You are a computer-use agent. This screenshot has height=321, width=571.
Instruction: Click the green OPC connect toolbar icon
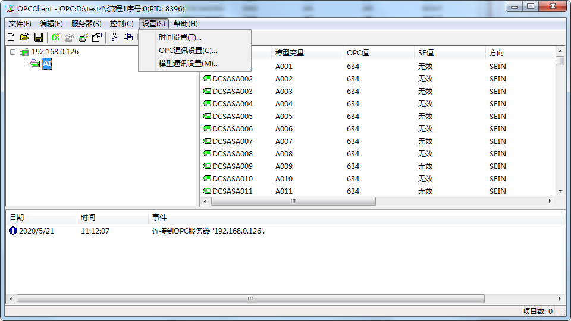point(56,37)
